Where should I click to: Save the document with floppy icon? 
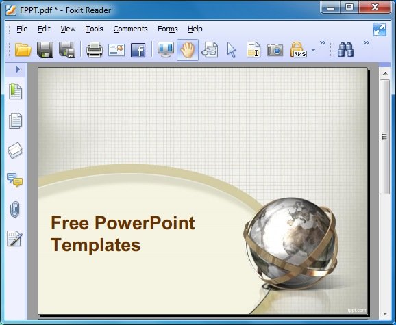click(x=45, y=50)
